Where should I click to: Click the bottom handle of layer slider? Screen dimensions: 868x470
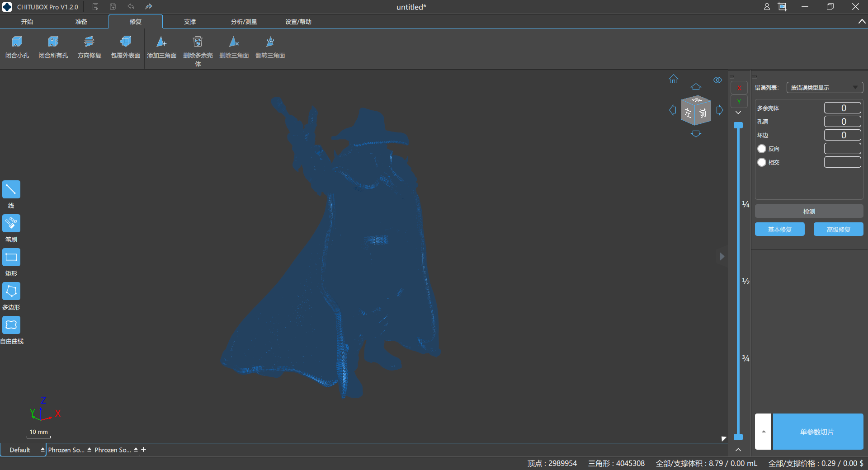(x=738, y=437)
